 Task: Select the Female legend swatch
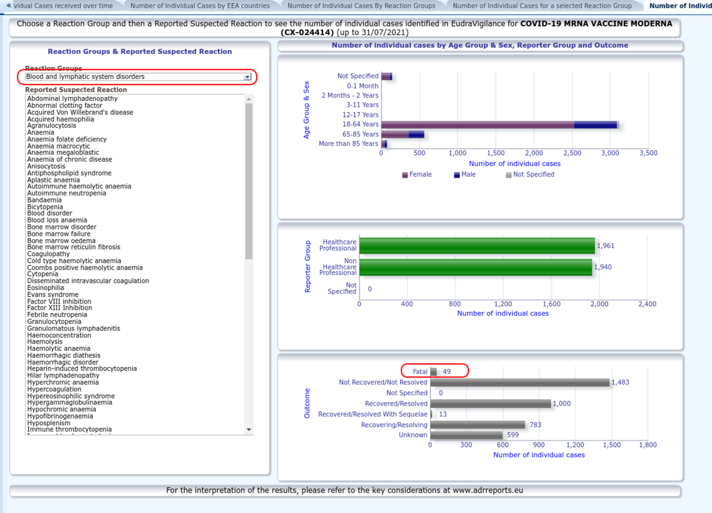[x=405, y=175]
